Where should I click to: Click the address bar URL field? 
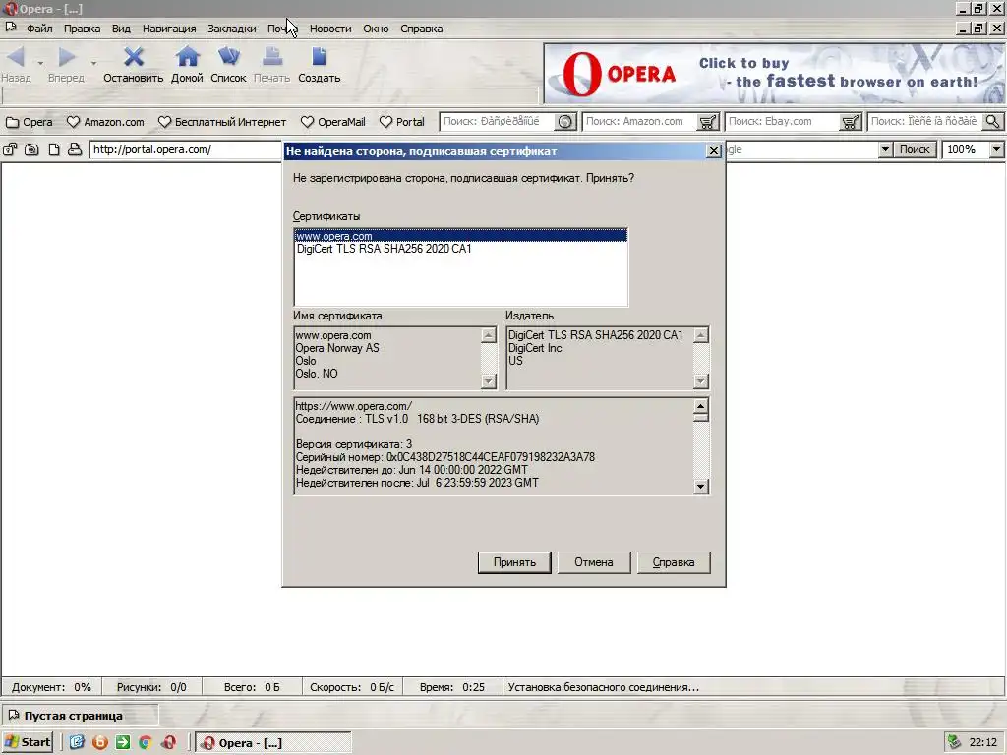(x=186, y=149)
